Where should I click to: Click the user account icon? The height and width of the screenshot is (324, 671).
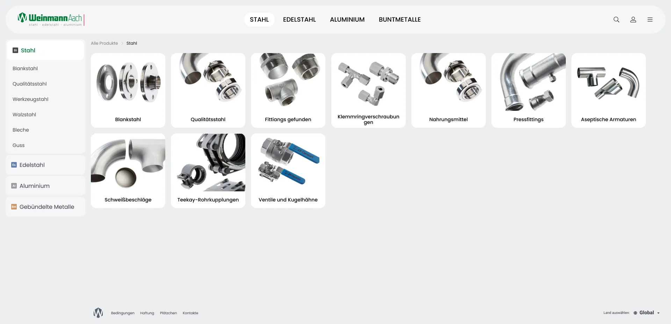(x=633, y=20)
